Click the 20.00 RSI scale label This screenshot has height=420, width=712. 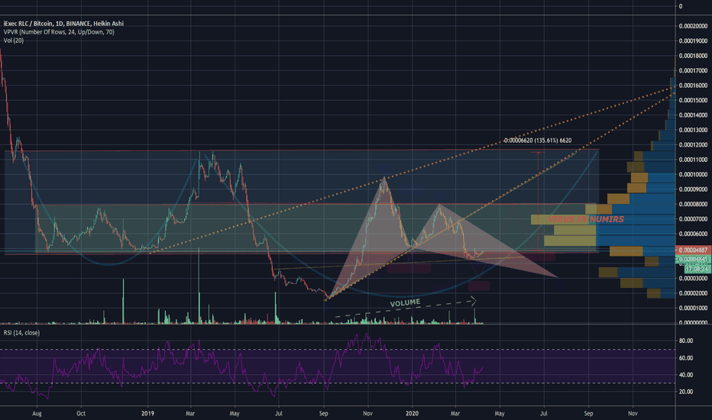tap(686, 392)
